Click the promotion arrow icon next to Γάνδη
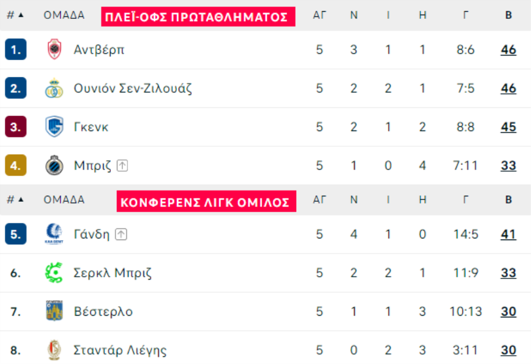 (x=121, y=234)
